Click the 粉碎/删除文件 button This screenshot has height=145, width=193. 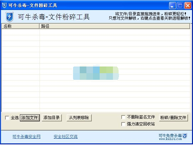click(173, 118)
